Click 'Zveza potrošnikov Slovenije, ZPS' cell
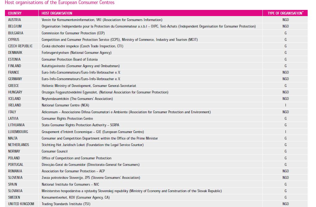The width and height of the screenshot is (316, 207). click(150, 178)
